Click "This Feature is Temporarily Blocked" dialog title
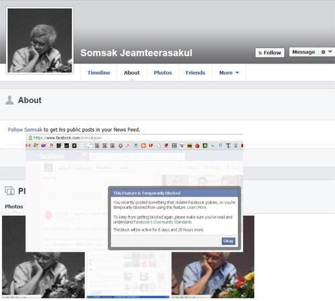This screenshot has width=335, height=301. pyautogui.click(x=147, y=193)
